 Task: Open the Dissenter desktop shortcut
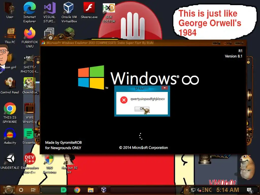click(29, 136)
